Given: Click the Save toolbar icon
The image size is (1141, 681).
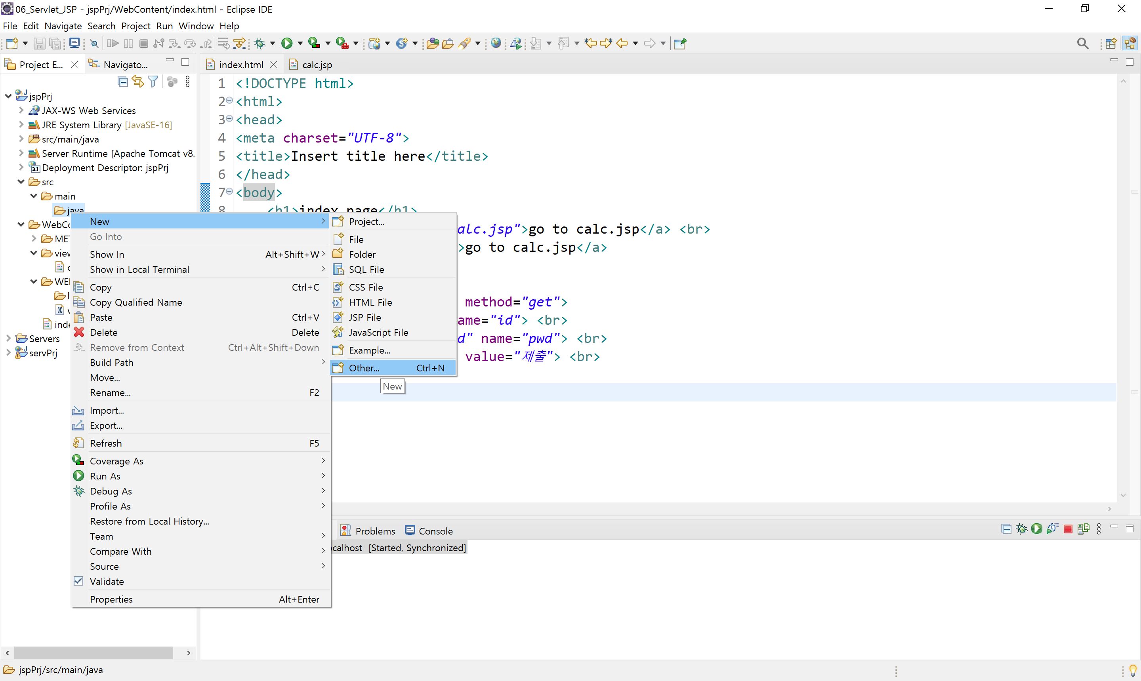Looking at the screenshot, I should tap(40, 43).
